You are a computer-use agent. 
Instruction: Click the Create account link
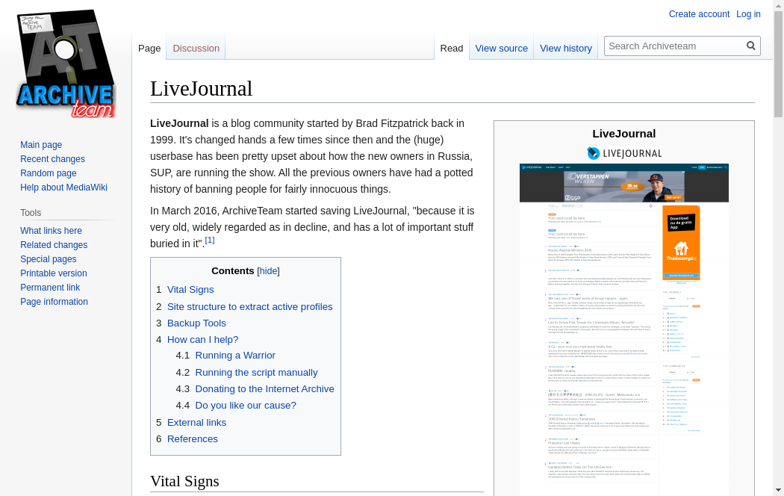[x=699, y=14]
